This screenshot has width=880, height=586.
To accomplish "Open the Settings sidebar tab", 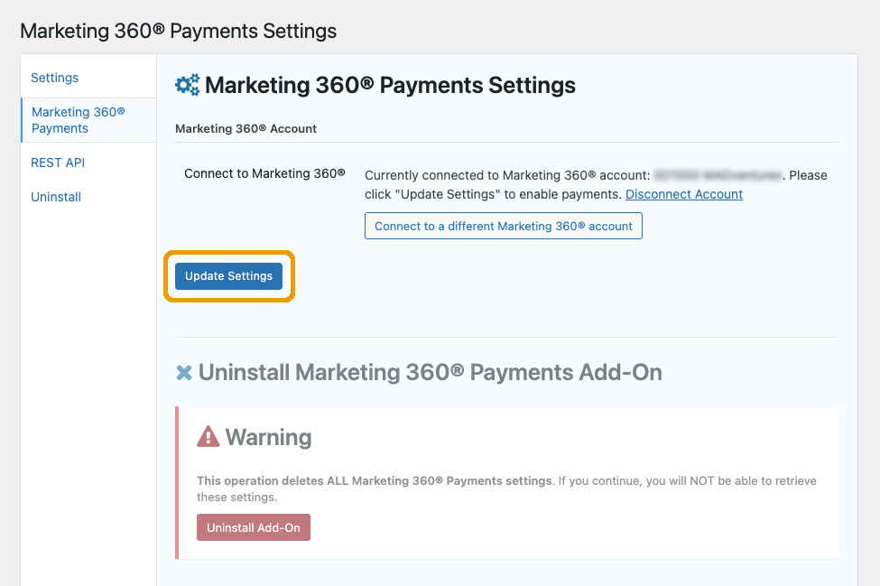I will tap(54, 78).
